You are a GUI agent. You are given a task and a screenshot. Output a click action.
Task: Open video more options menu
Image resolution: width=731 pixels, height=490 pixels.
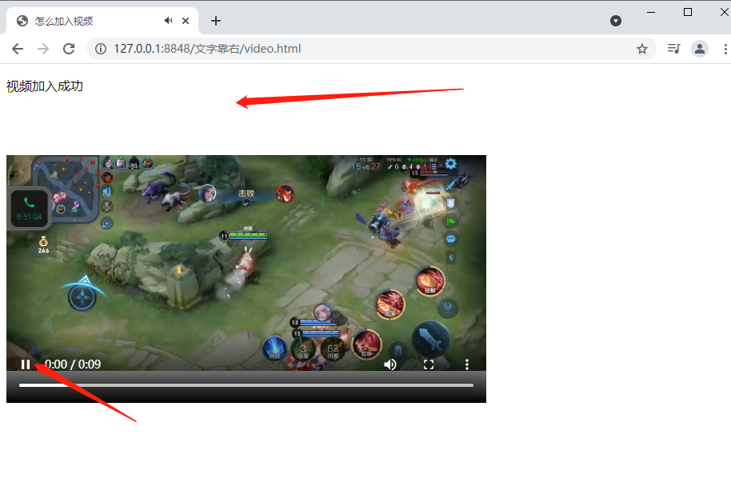[x=467, y=365]
